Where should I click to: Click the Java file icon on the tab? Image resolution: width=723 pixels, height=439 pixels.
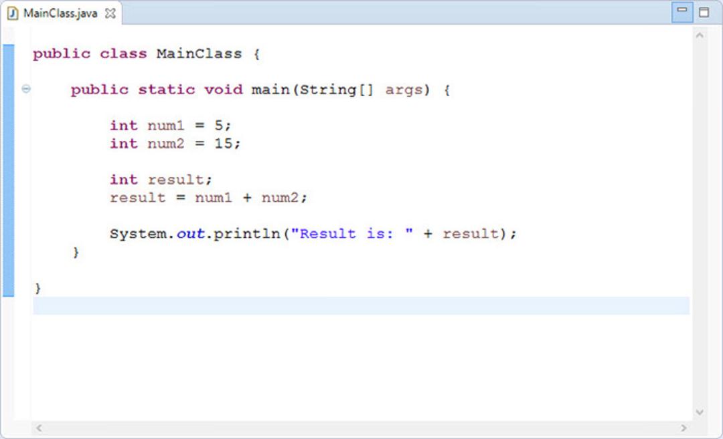click(13, 13)
